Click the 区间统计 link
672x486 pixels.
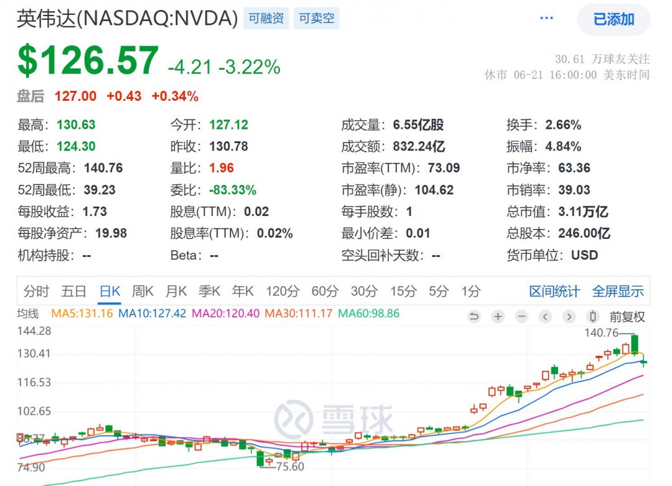(554, 291)
